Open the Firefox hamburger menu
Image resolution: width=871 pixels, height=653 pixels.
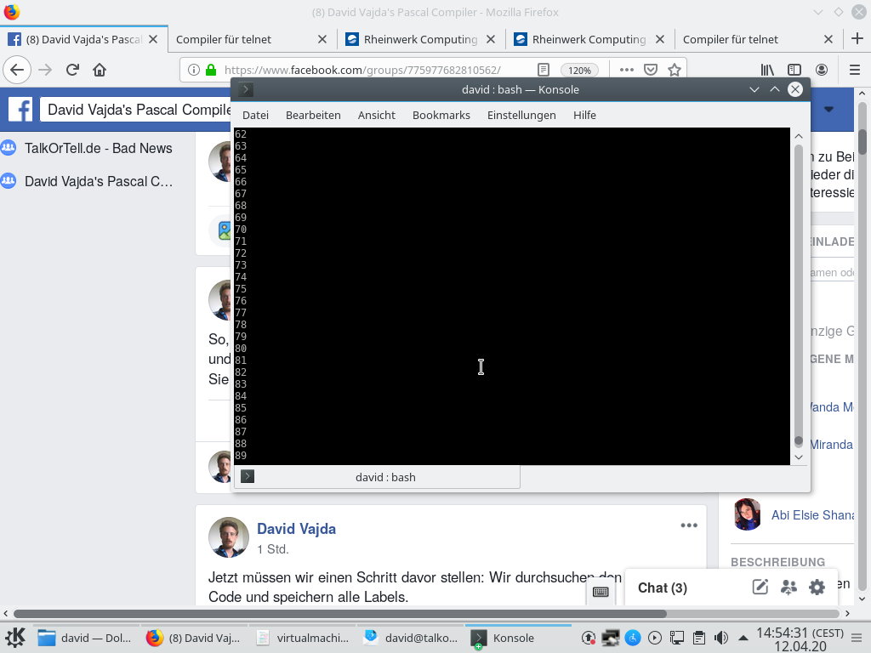pyautogui.click(x=855, y=70)
